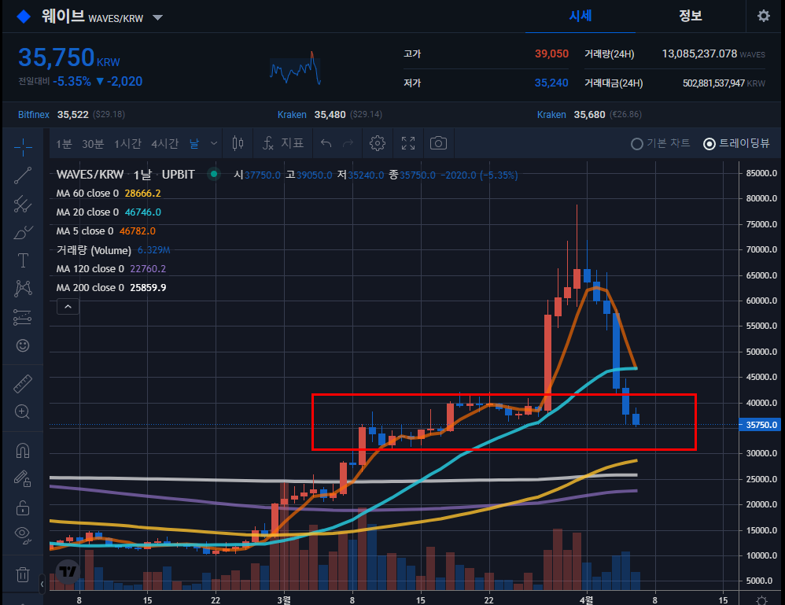Select the text annotation tool
785x605 pixels.
coord(23,260)
